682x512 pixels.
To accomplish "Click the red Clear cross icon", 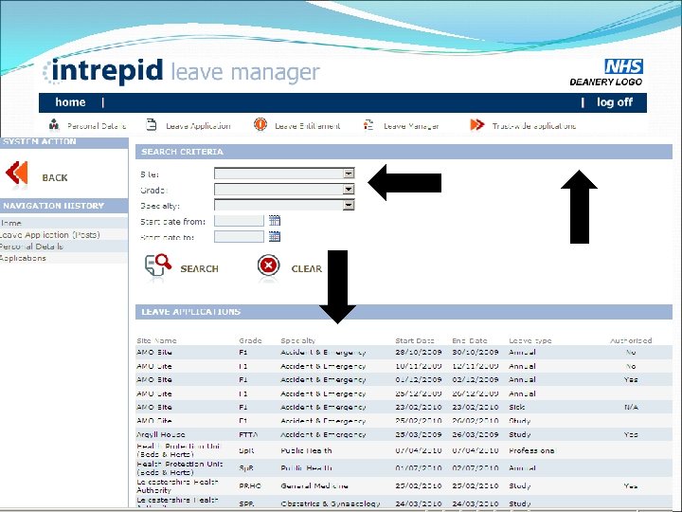I will tap(268, 265).
